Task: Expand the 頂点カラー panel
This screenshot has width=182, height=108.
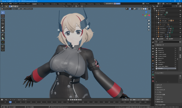Action: [159, 87]
